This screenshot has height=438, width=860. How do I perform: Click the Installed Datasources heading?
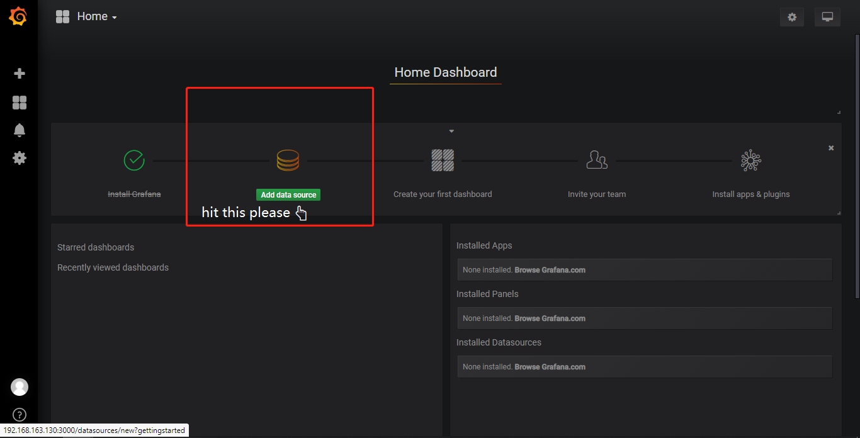[499, 342]
